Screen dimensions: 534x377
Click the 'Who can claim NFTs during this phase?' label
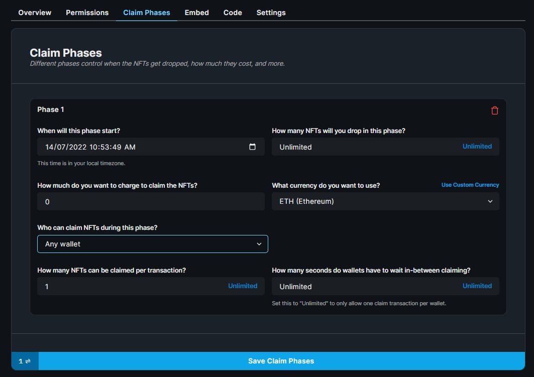[97, 227]
